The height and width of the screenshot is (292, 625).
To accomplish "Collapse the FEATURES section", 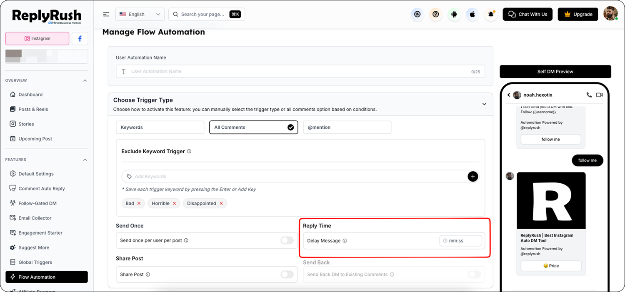I will coord(85,160).
